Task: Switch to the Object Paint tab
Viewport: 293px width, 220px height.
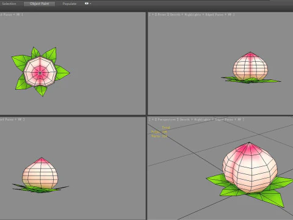Action: (x=39, y=4)
